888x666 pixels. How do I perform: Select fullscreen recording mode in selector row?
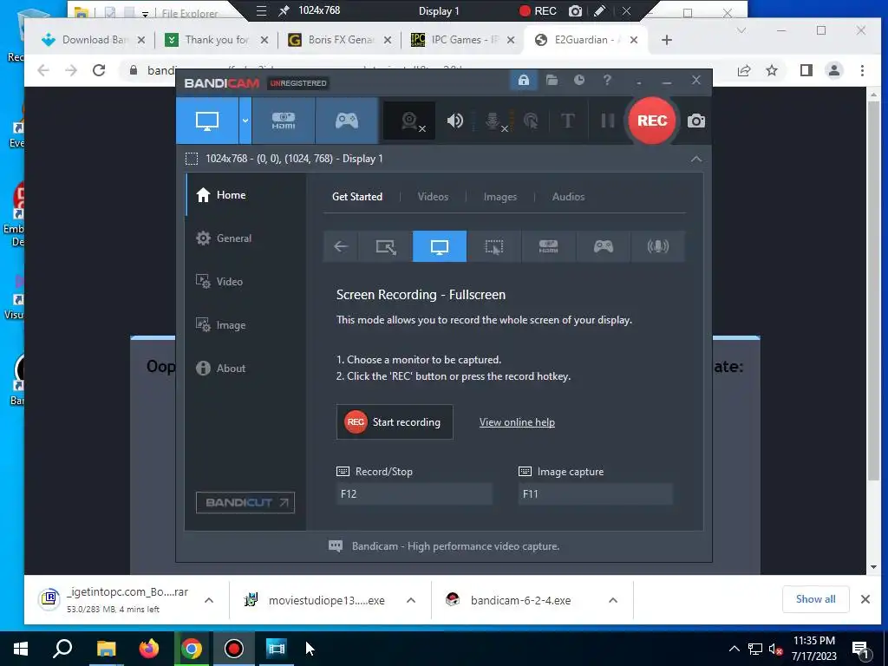click(x=440, y=246)
